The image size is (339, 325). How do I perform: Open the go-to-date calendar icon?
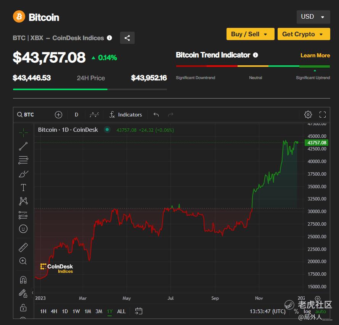tap(138, 311)
